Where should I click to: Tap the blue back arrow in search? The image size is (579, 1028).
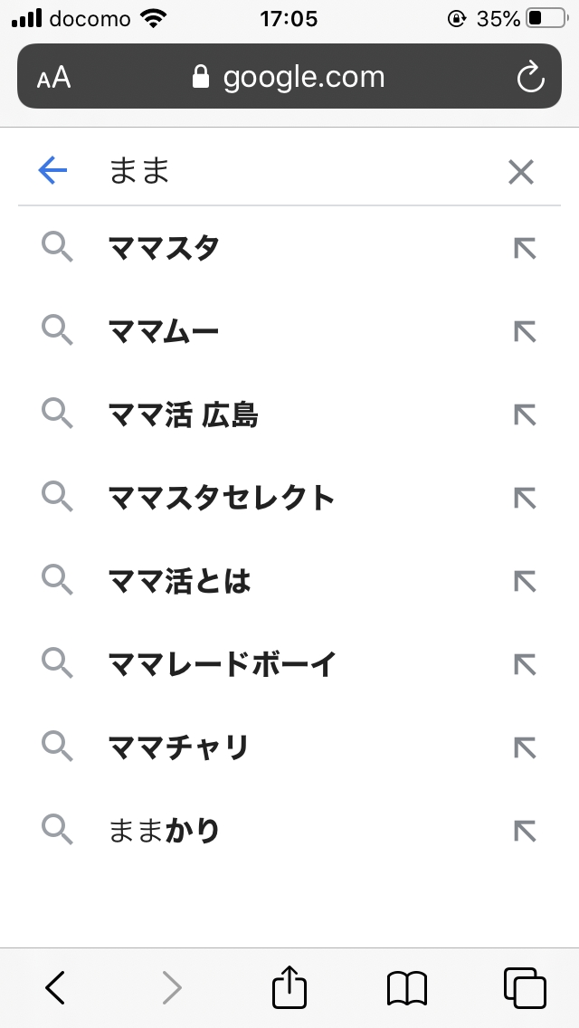[53, 170]
